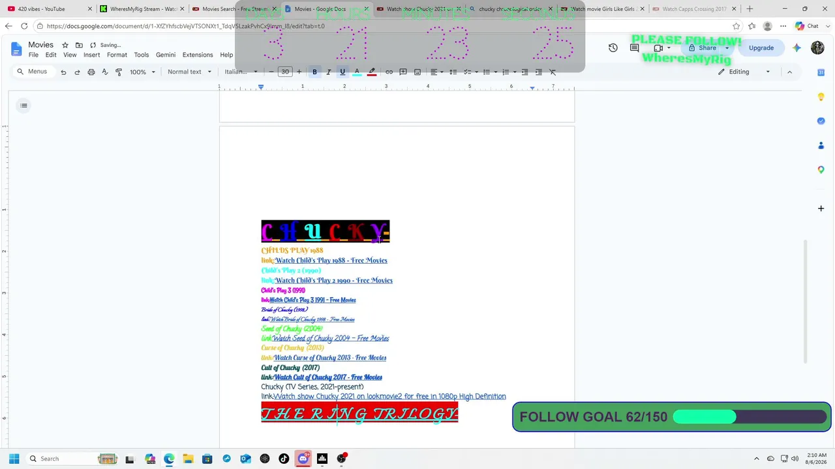This screenshot has height=469, width=835.
Task: Star the Movies document
Action: click(x=65, y=45)
